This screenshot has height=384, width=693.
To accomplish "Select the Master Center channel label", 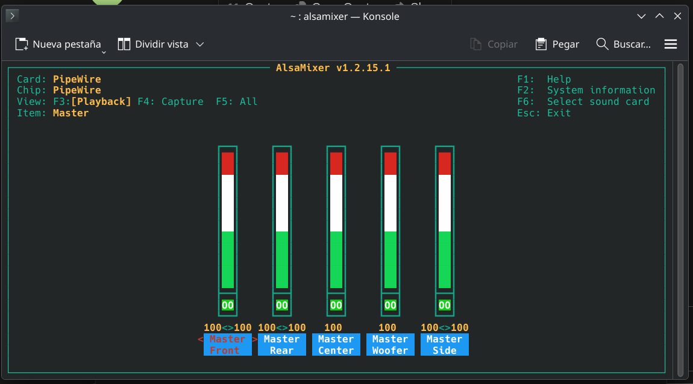I will click(x=336, y=345).
